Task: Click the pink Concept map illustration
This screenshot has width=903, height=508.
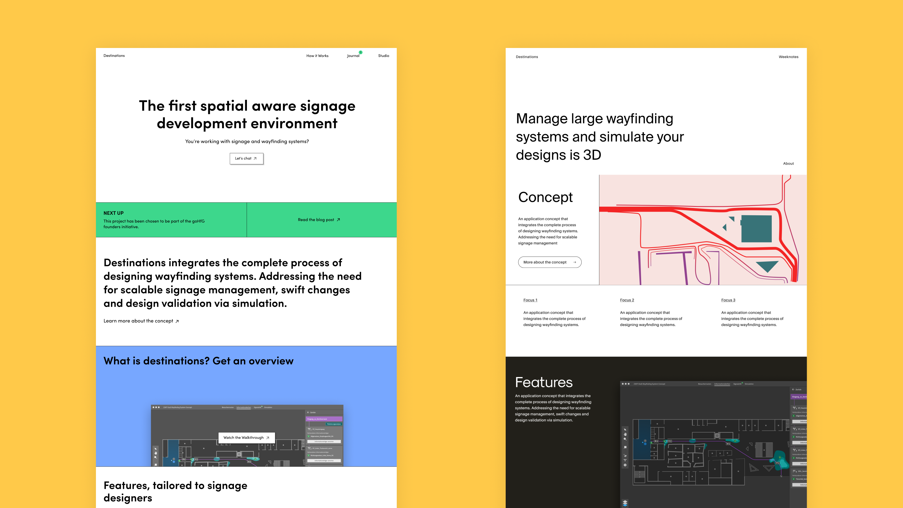Action: tap(702, 230)
